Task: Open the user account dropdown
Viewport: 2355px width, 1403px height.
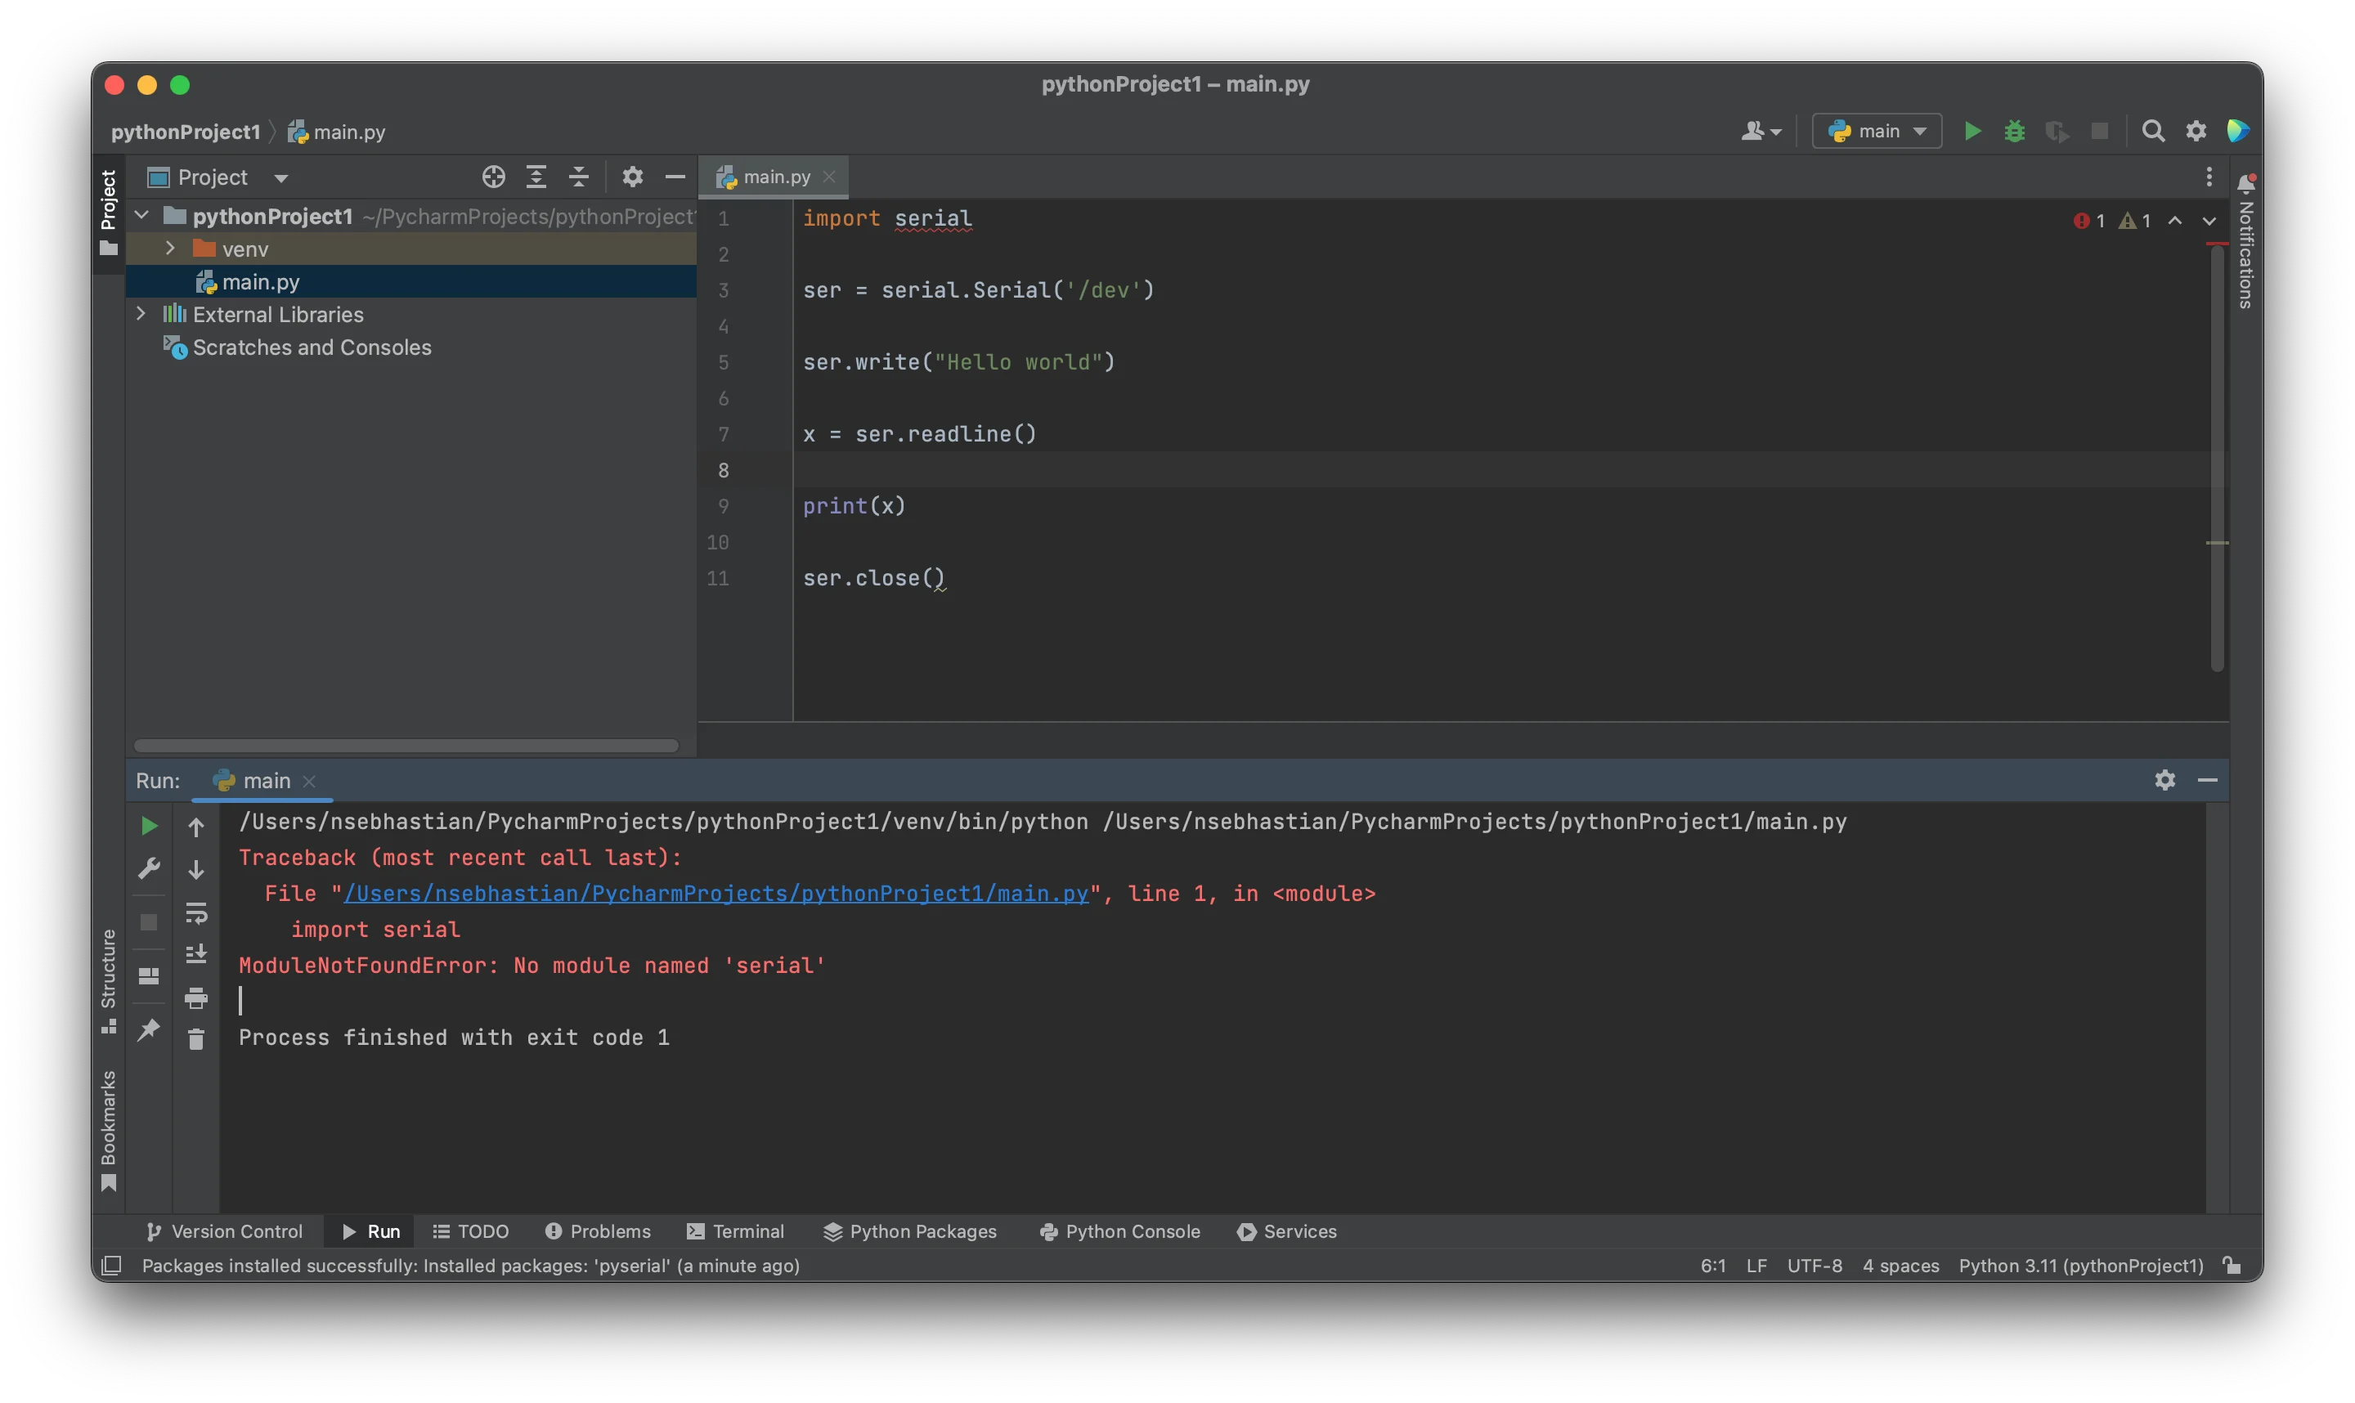Action: click(1761, 132)
